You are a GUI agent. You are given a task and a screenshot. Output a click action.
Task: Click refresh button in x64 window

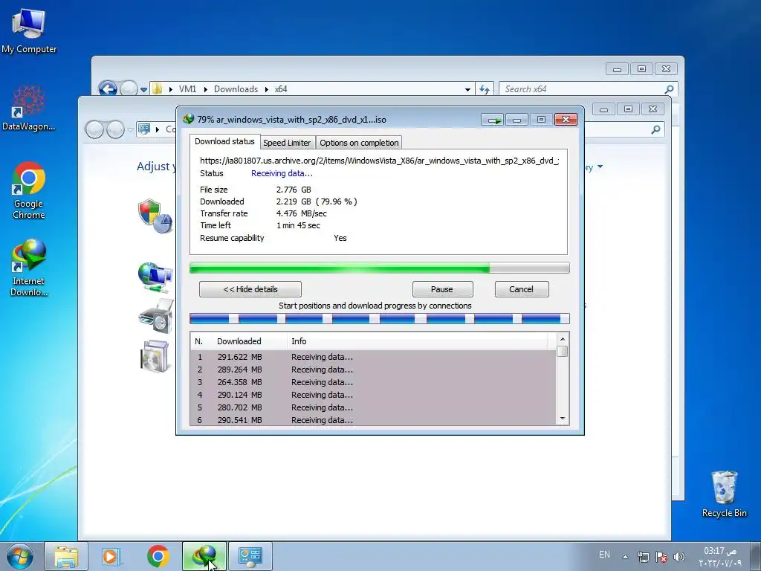point(485,89)
